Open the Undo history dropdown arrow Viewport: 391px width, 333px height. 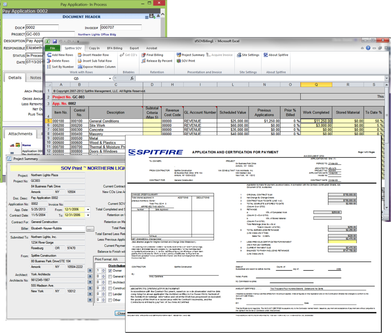[x=64, y=41]
